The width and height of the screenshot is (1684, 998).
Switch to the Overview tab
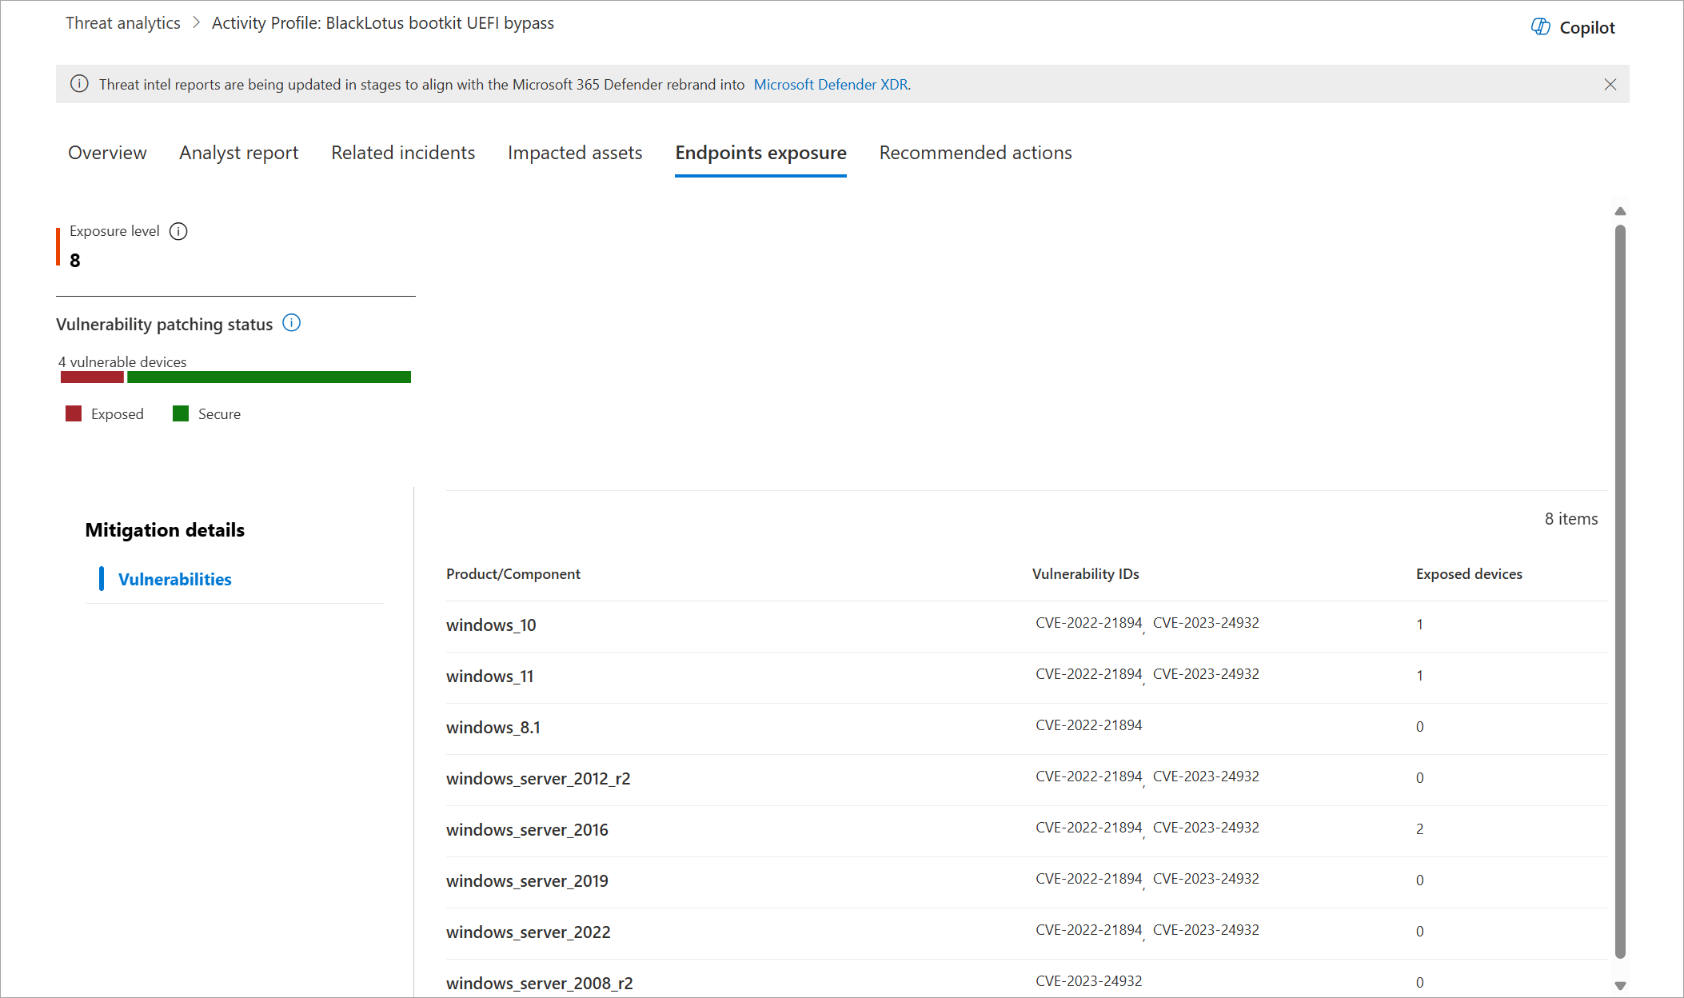[107, 153]
